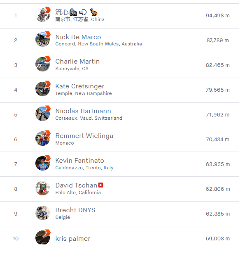Click the gorilla emoji in the first-place athlete's name
This screenshot has width=252, height=254.
(73, 12)
